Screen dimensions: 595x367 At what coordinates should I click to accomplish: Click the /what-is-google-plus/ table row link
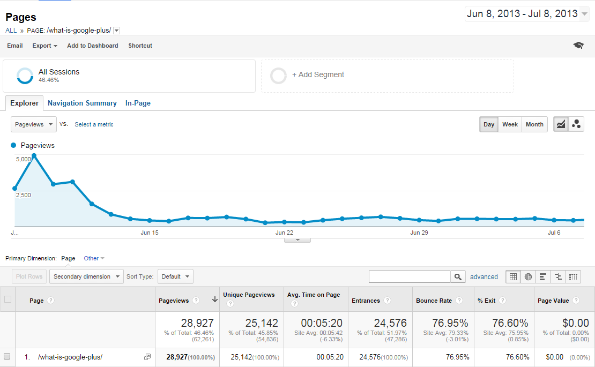pyautogui.click(x=70, y=357)
